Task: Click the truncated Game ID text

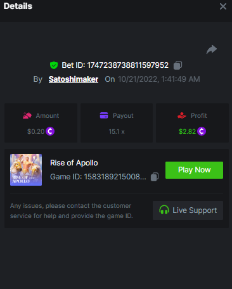Action: (x=98, y=177)
